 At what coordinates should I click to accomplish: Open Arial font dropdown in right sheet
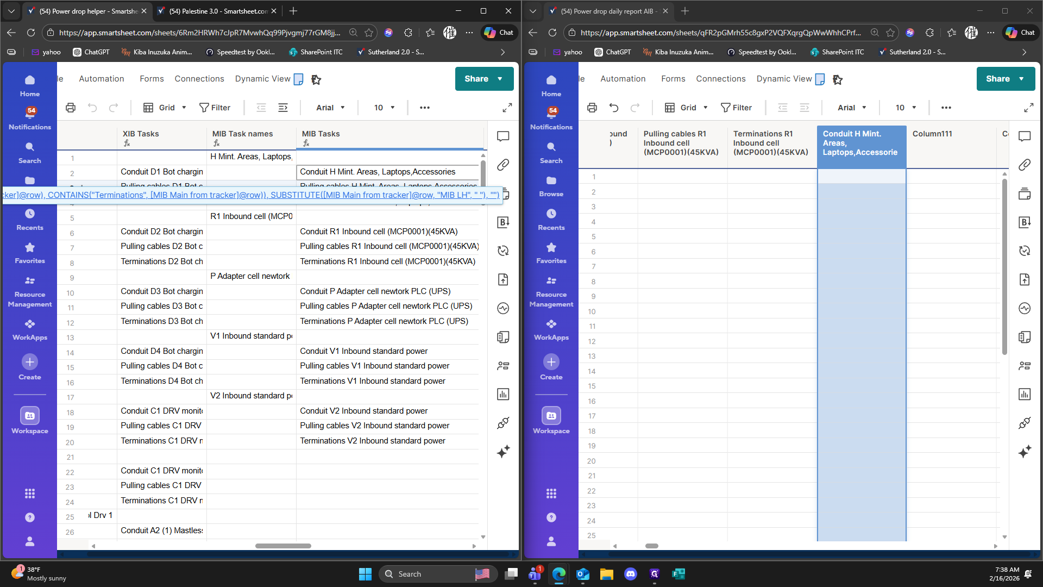(851, 108)
